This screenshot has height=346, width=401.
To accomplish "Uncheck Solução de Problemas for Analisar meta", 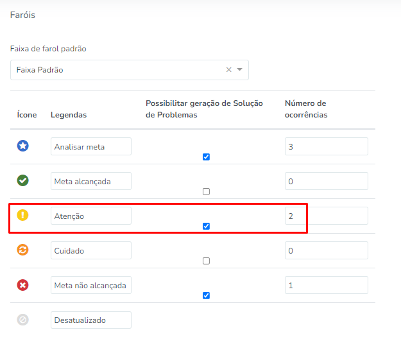I will (x=206, y=157).
